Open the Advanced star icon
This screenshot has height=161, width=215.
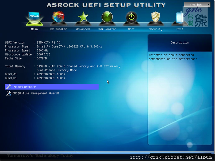[x=83, y=18]
